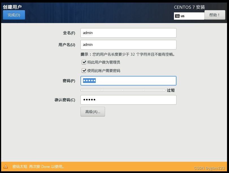Open the 高级(A)... advanced settings button
229x173 pixels.
(x=93, y=112)
